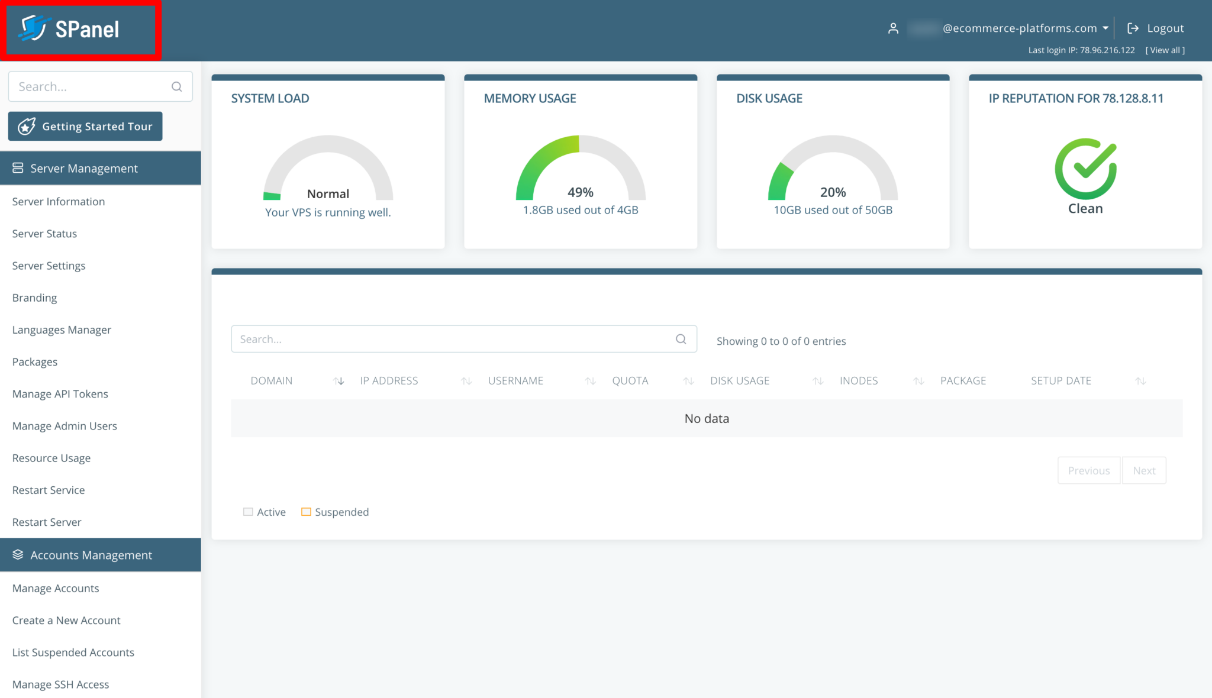The width and height of the screenshot is (1212, 698).
Task: Click the View all logins link
Action: (1165, 50)
